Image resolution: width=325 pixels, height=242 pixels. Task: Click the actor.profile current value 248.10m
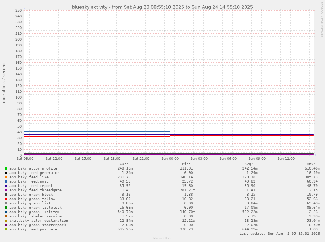125,168
